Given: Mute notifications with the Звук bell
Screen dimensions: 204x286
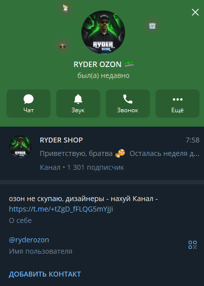Looking at the screenshot, I should point(78,103).
